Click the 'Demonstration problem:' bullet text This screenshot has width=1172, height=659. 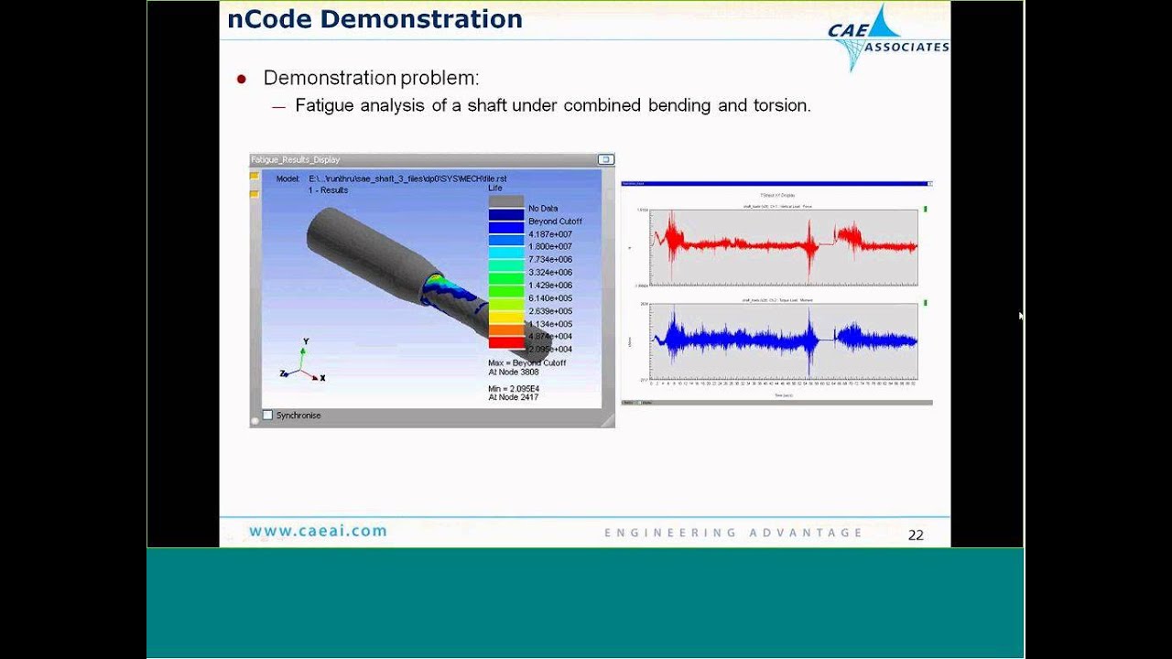371,78
